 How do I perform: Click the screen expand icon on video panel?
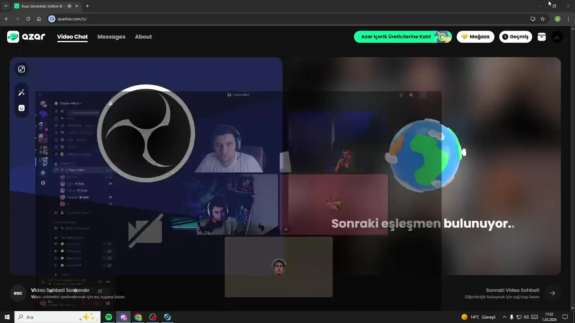point(22,69)
